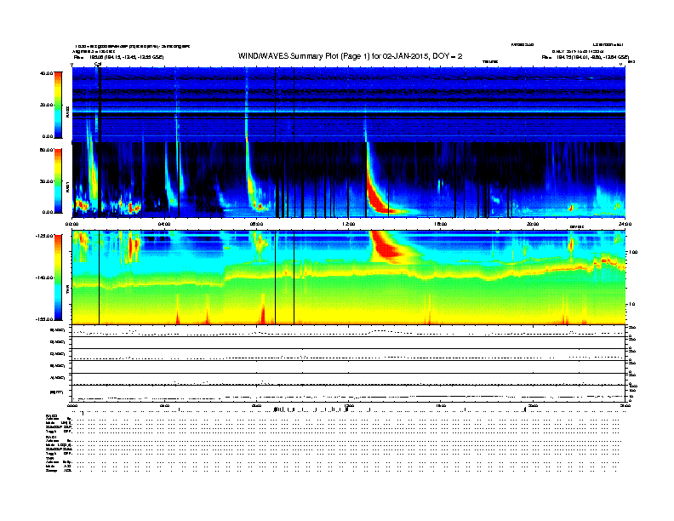Click the -140.00 label on TNR scale
674x521 pixels.
44,278
